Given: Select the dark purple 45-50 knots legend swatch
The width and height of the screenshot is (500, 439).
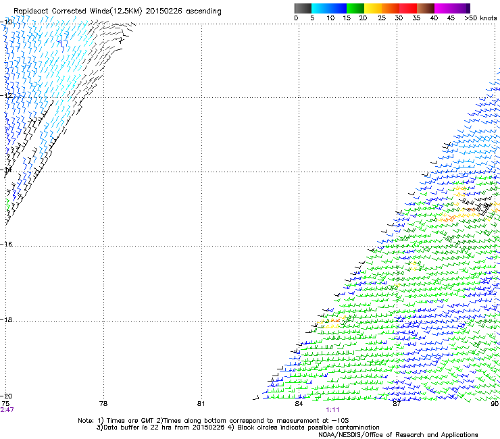Looking at the screenshot, I should coord(461,8).
